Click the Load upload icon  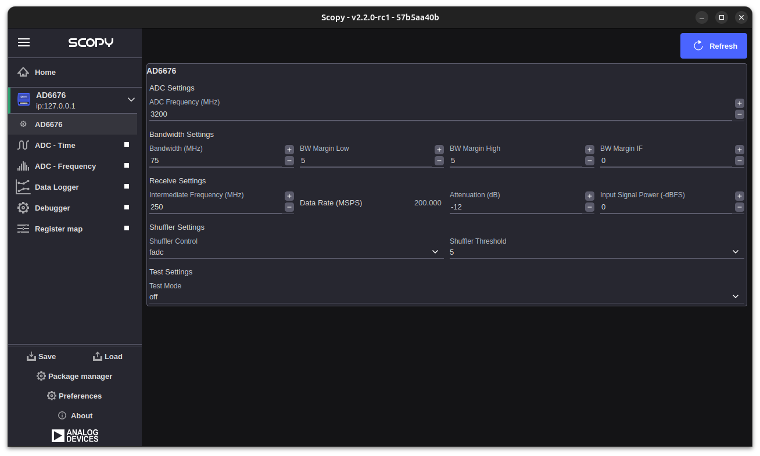pos(98,356)
